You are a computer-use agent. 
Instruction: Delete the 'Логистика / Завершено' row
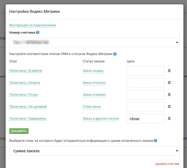[169, 118]
